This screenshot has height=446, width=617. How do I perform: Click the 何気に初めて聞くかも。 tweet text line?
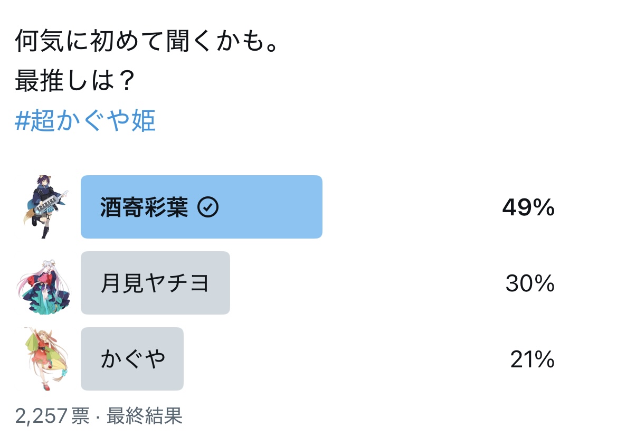(x=147, y=41)
